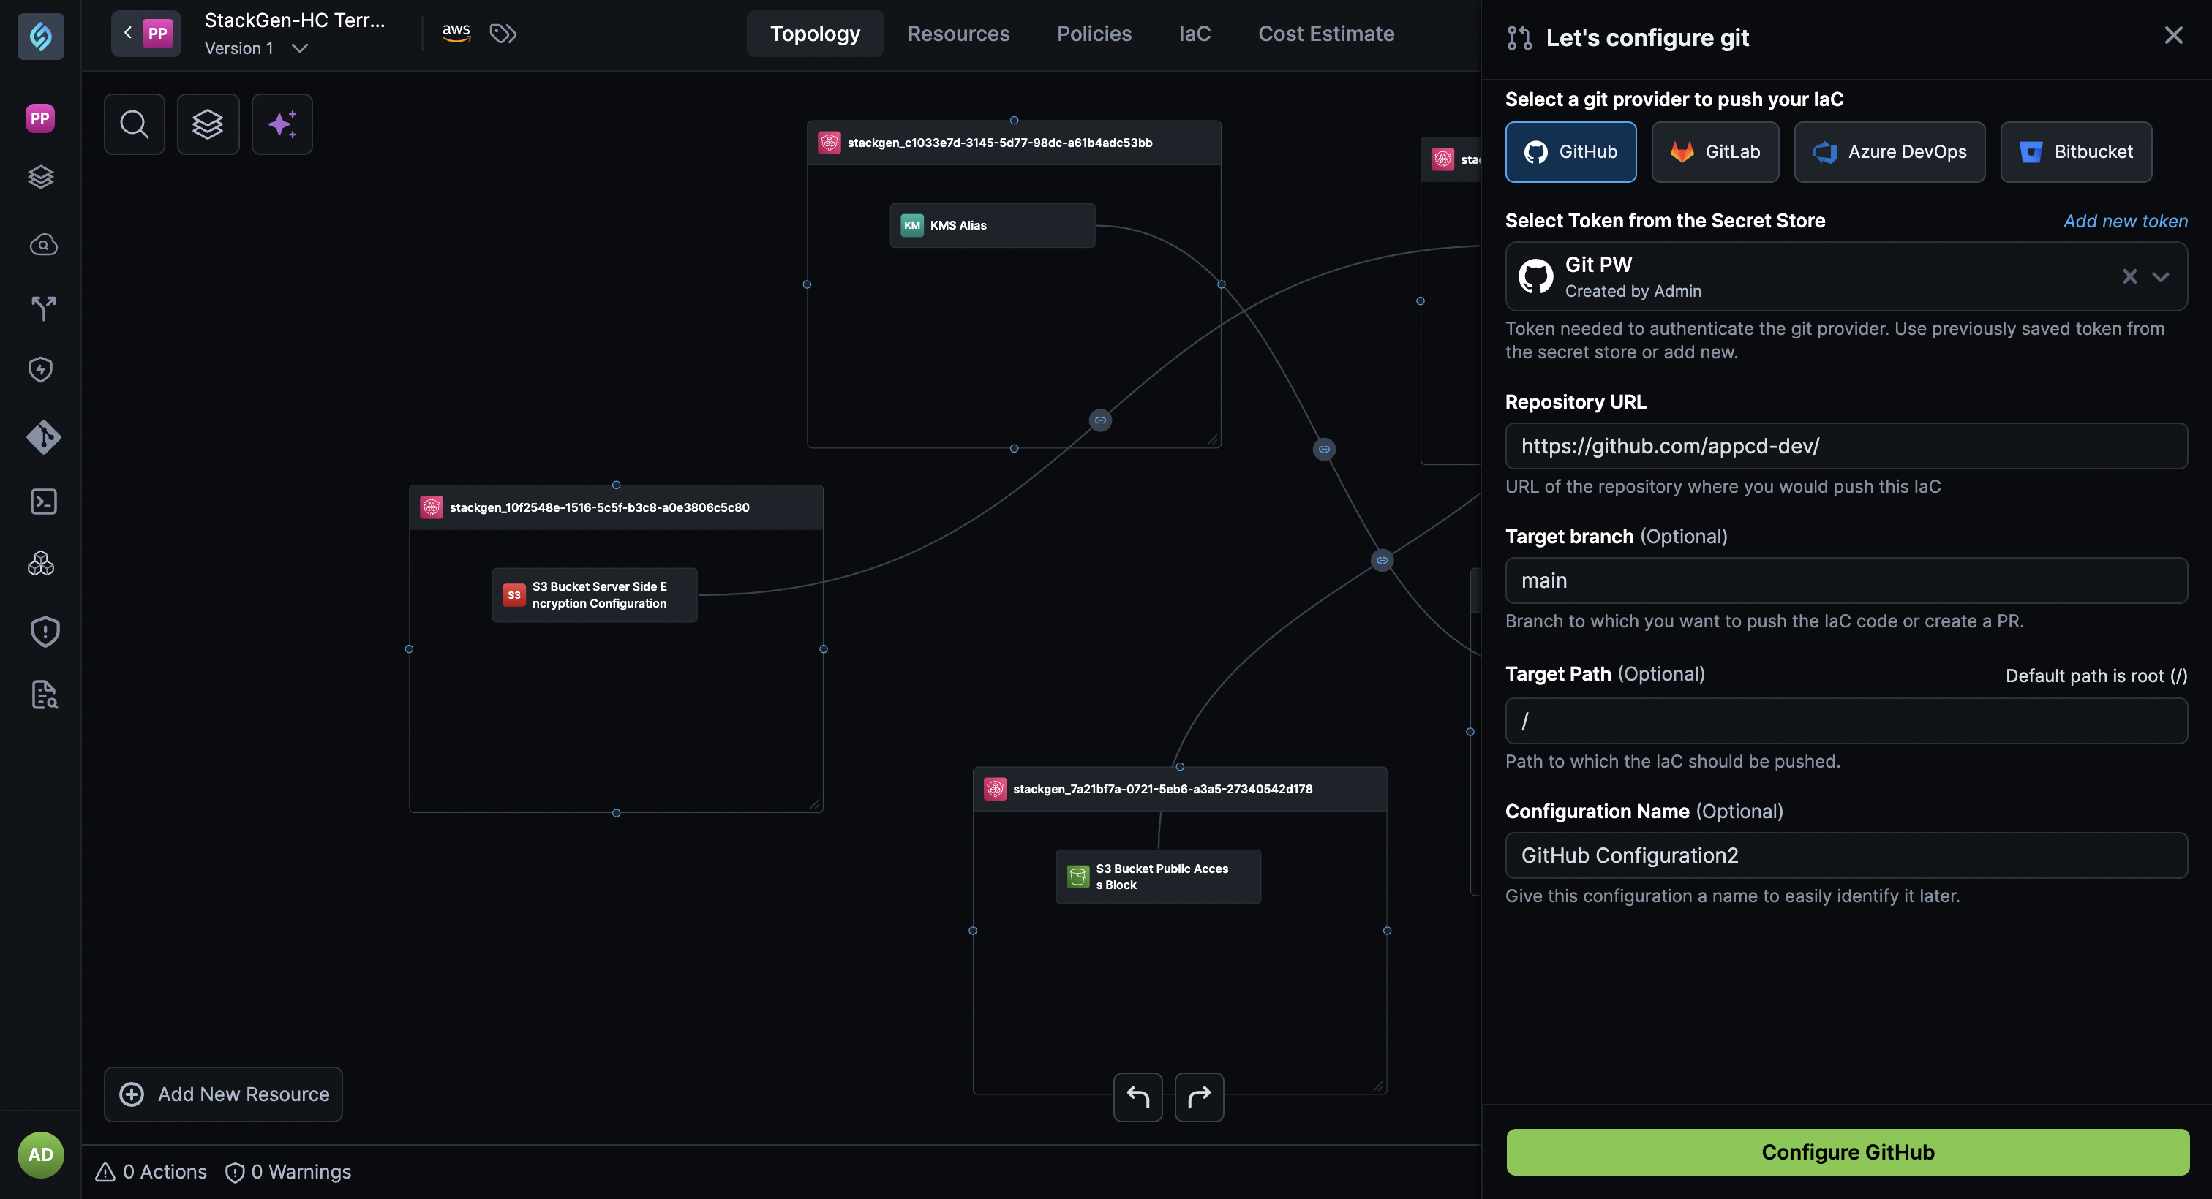
Task: Select GitLab as the git provider
Action: coord(1715,152)
